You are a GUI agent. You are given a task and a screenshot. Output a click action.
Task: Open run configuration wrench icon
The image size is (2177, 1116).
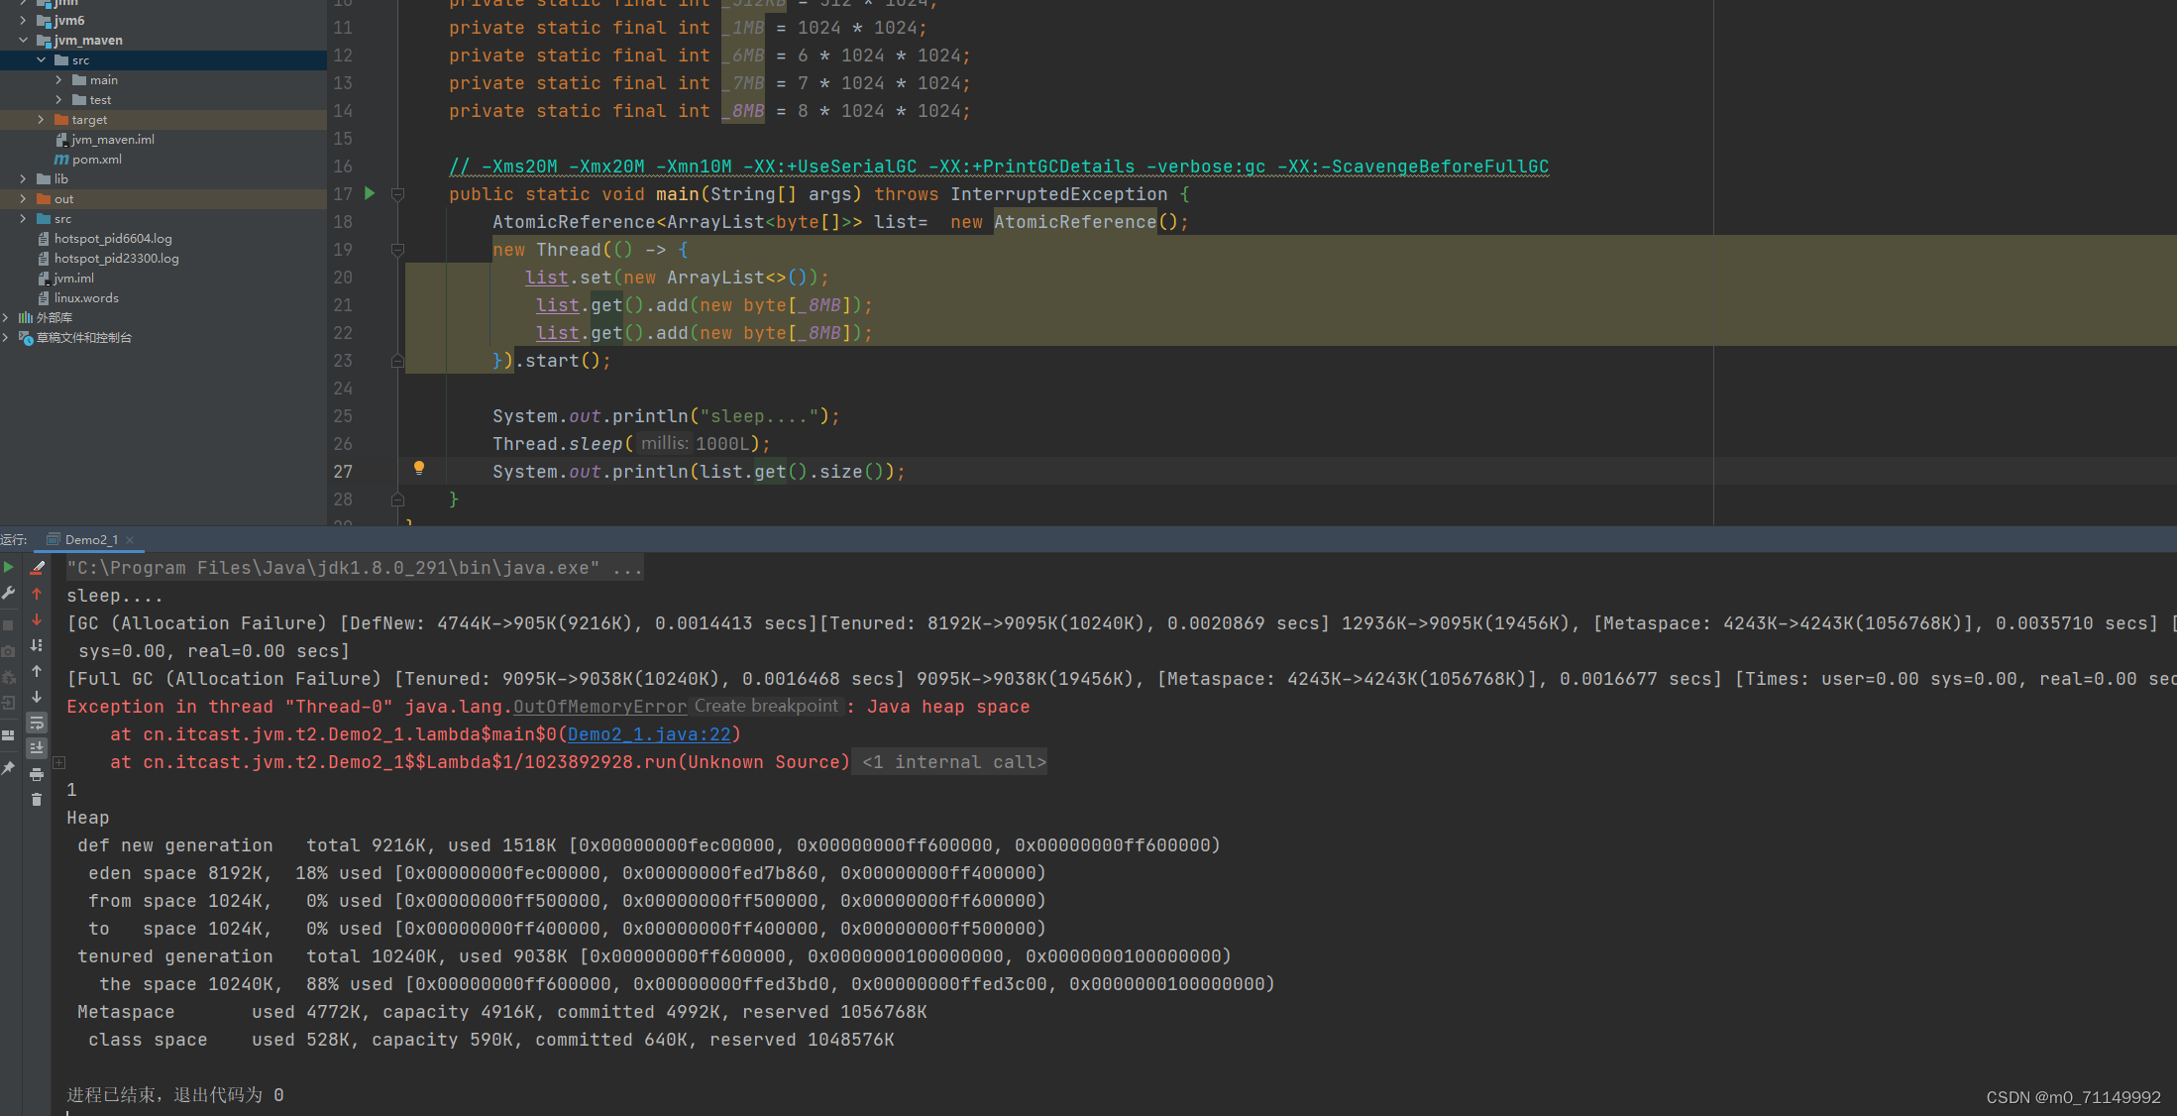tap(9, 593)
